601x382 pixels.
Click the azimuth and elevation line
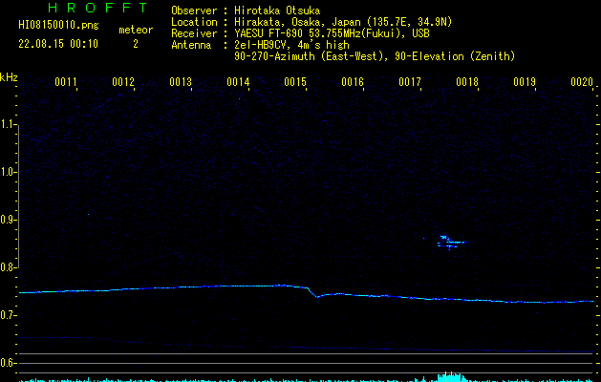point(375,56)
